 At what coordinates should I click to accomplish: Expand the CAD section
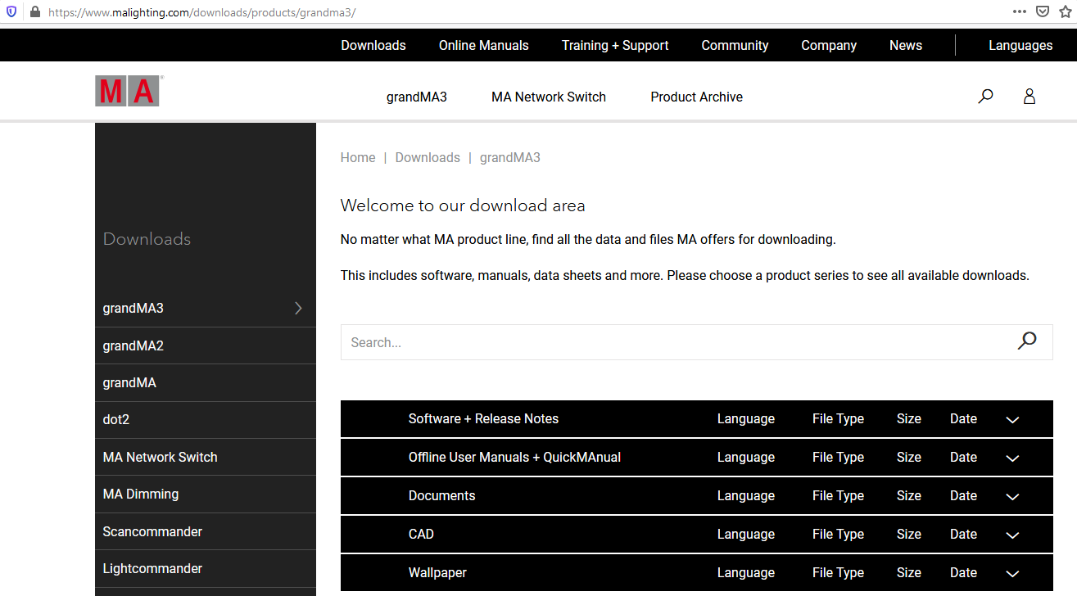[x=1012, y=535]
